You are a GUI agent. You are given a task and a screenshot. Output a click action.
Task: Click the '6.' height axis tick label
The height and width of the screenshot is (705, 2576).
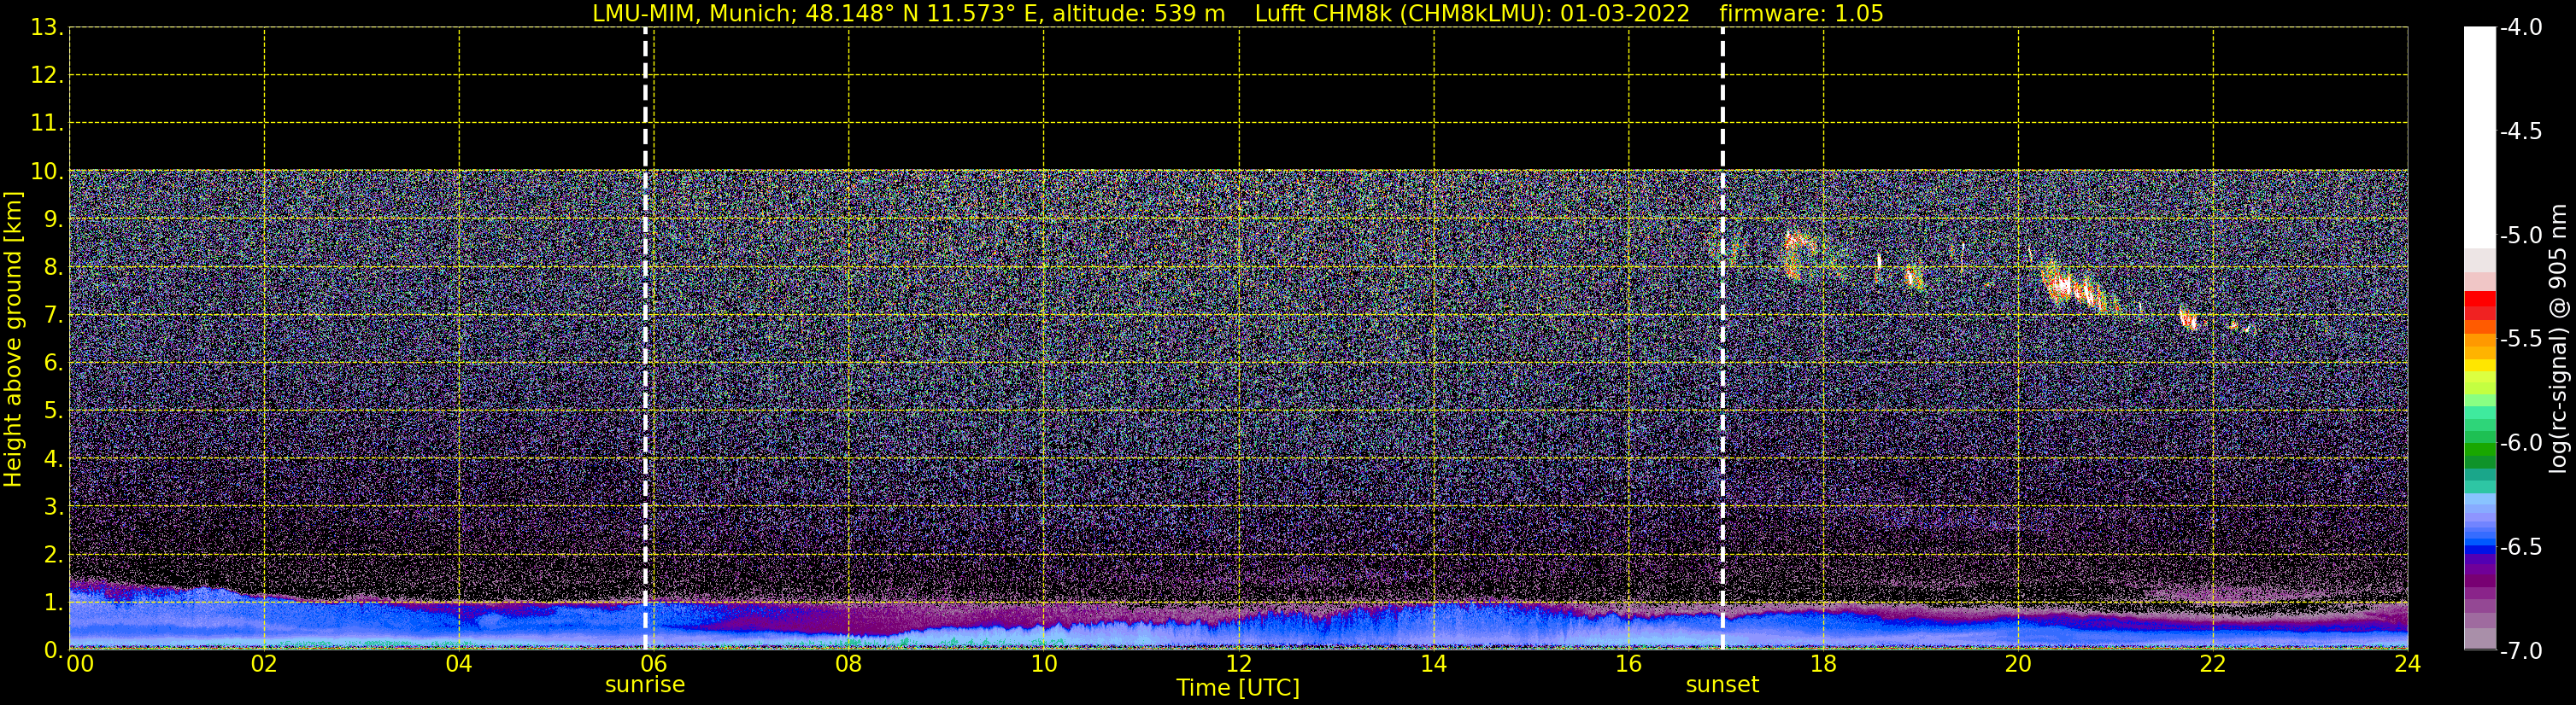click(53, 364)
